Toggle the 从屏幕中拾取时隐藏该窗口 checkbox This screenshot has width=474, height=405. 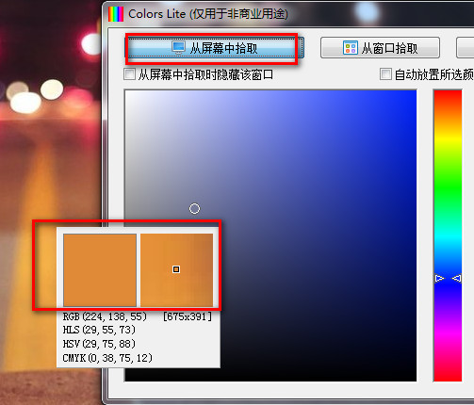click(129, 74)
